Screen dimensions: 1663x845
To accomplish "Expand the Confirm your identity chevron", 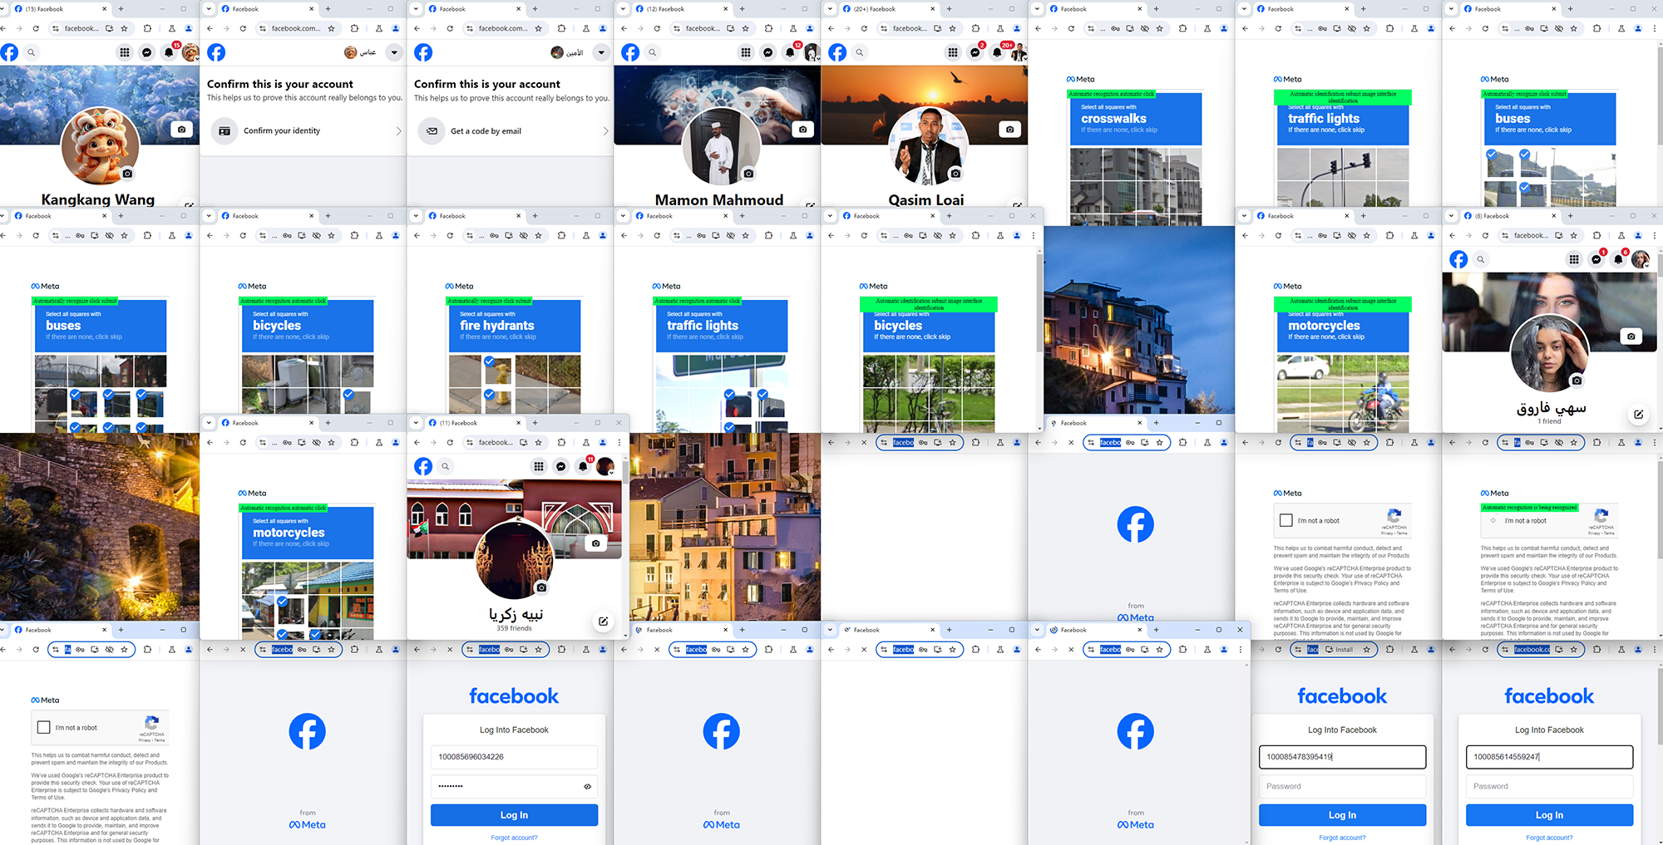I will [398, 130].
